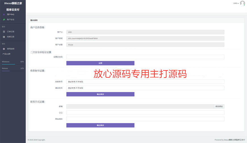Open the 1000 user dropdown menu
This screenshot has height=143, width=247.
(x=236, y=3)
